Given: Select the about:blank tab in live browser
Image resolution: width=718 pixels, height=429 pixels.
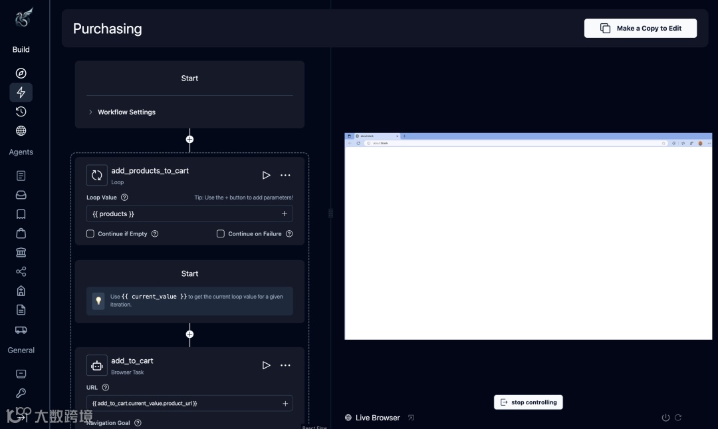Looking at the screenshot, I should 377,136.
